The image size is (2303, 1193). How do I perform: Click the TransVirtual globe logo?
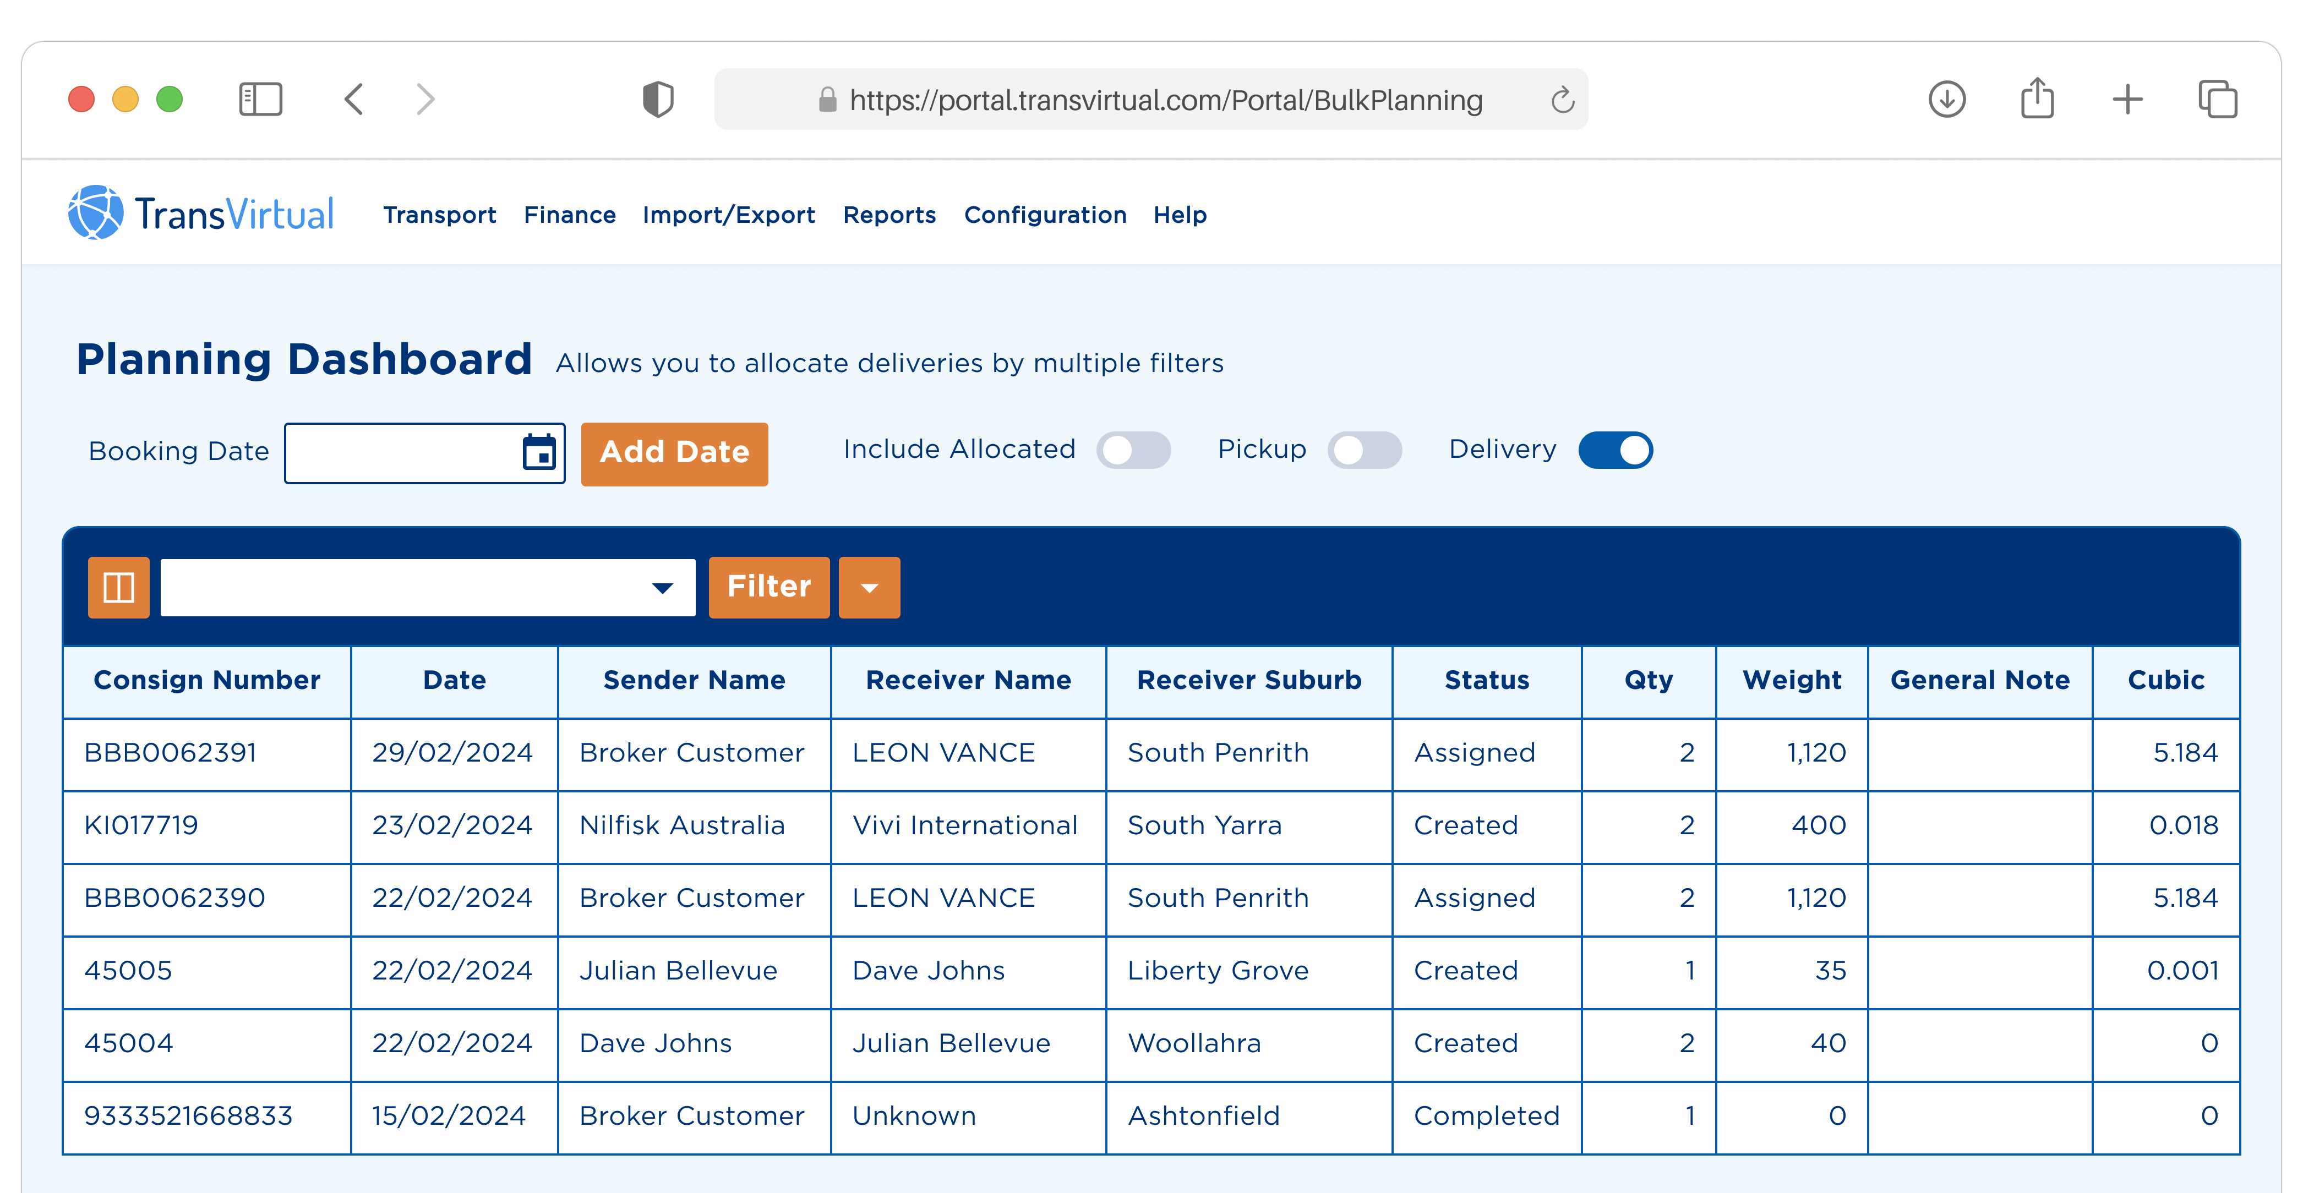pyautogui.click(x=96, y=213)
